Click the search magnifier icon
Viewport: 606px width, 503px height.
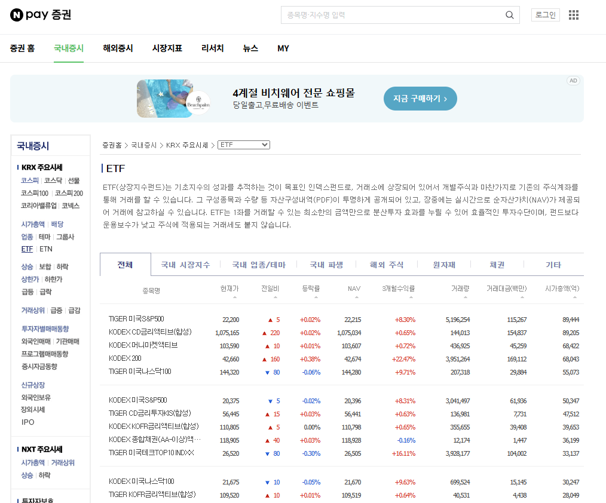click(509, 15)
